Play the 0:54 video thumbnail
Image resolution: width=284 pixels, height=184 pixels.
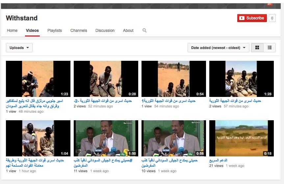174,79
